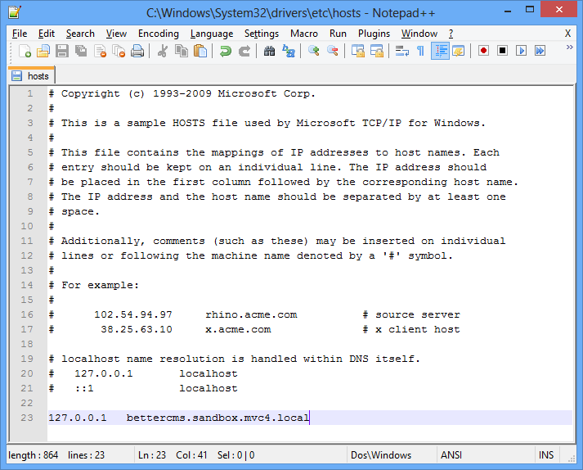The height and width of the screenshot is (470, 583).
Task: Cut the selection with the scissors icon
Action: (x=162, y=51)
